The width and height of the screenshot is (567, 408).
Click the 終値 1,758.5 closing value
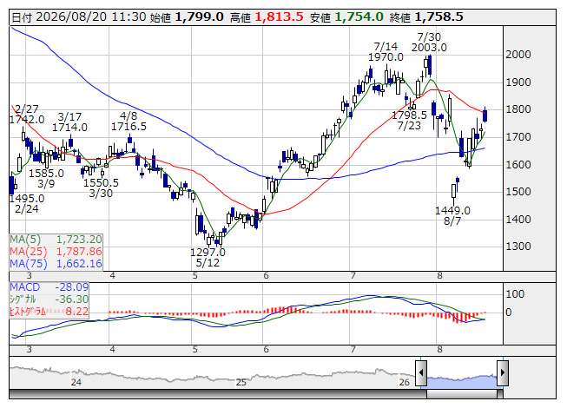point(426,17)
